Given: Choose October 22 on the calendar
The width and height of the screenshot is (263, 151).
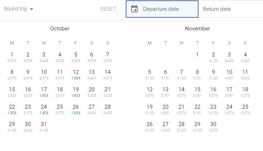Looking at the screenshot, I should pyautogui.click(x=12, y=109).
